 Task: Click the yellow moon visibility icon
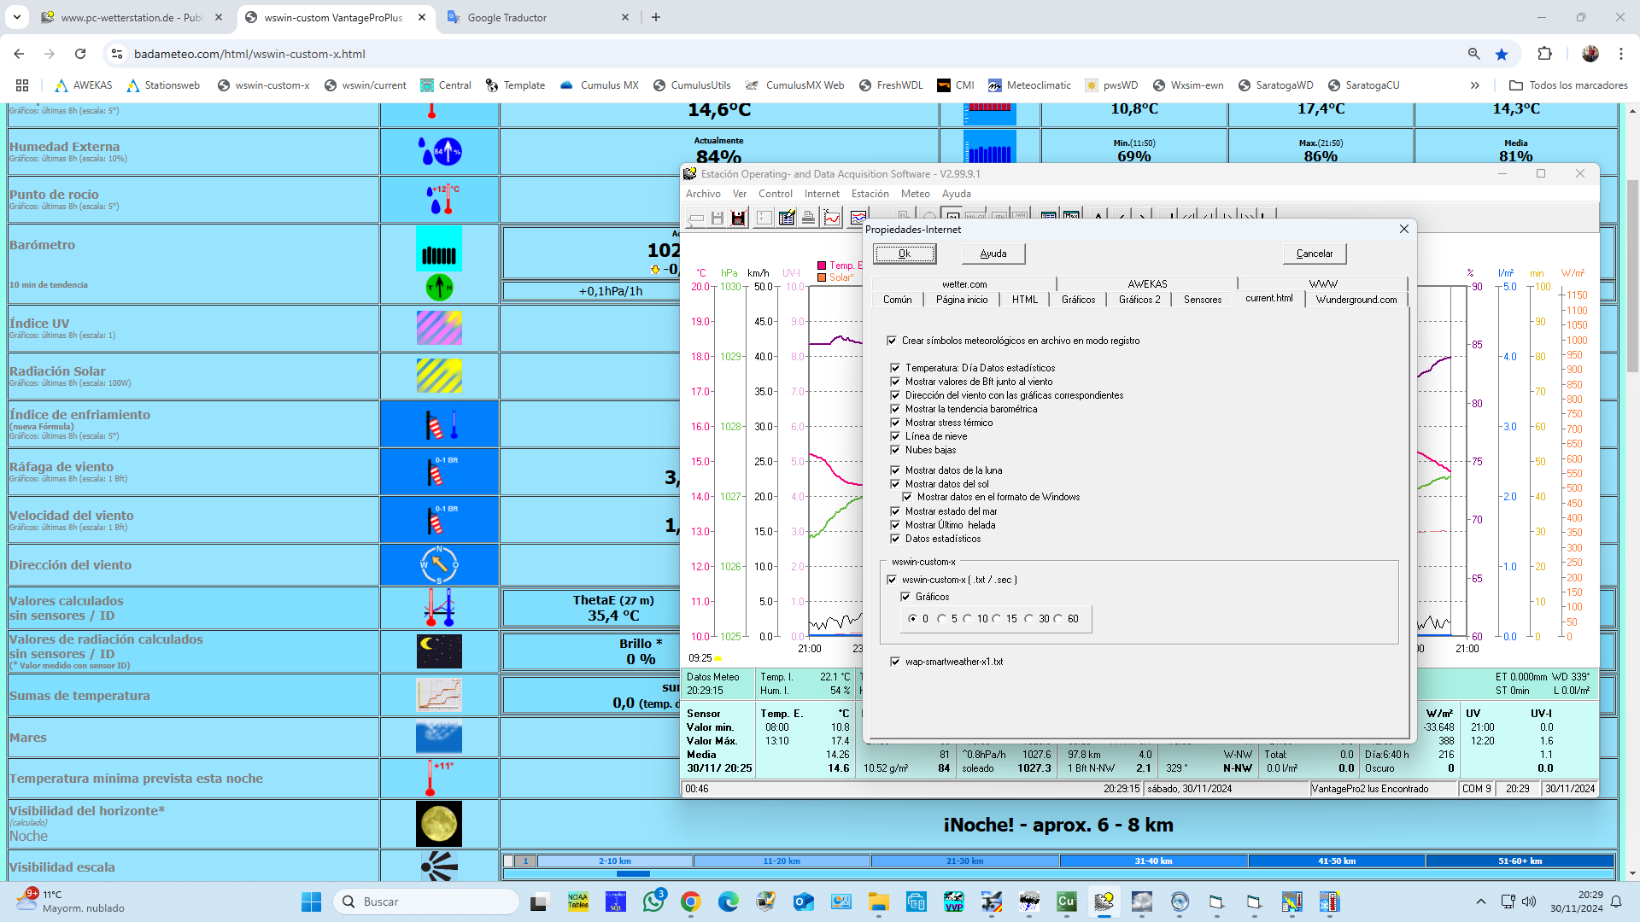(x=439, y=824)
